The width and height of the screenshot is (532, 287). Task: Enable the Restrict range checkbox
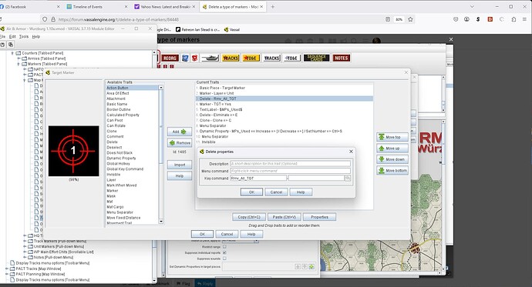tap(224, 247)
